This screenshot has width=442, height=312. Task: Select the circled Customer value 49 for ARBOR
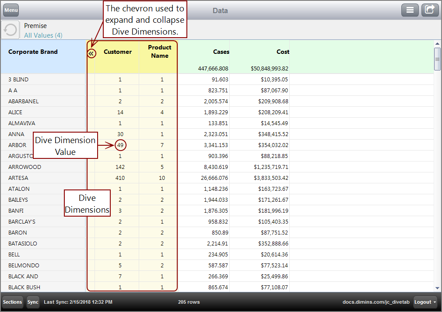point(120,145)
